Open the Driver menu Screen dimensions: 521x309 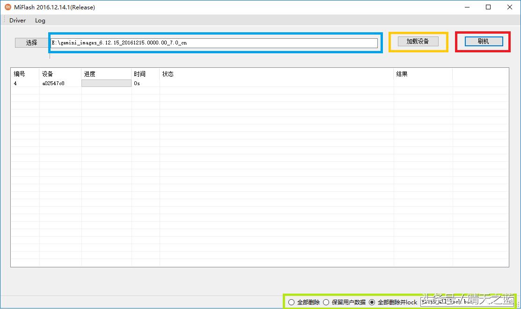point(18,21)
